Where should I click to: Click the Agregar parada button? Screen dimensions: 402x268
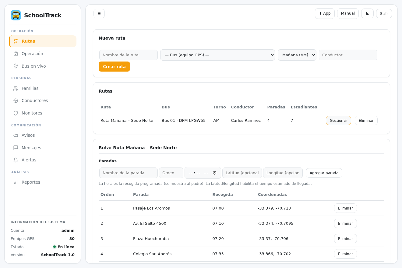(x=324, y=173)
